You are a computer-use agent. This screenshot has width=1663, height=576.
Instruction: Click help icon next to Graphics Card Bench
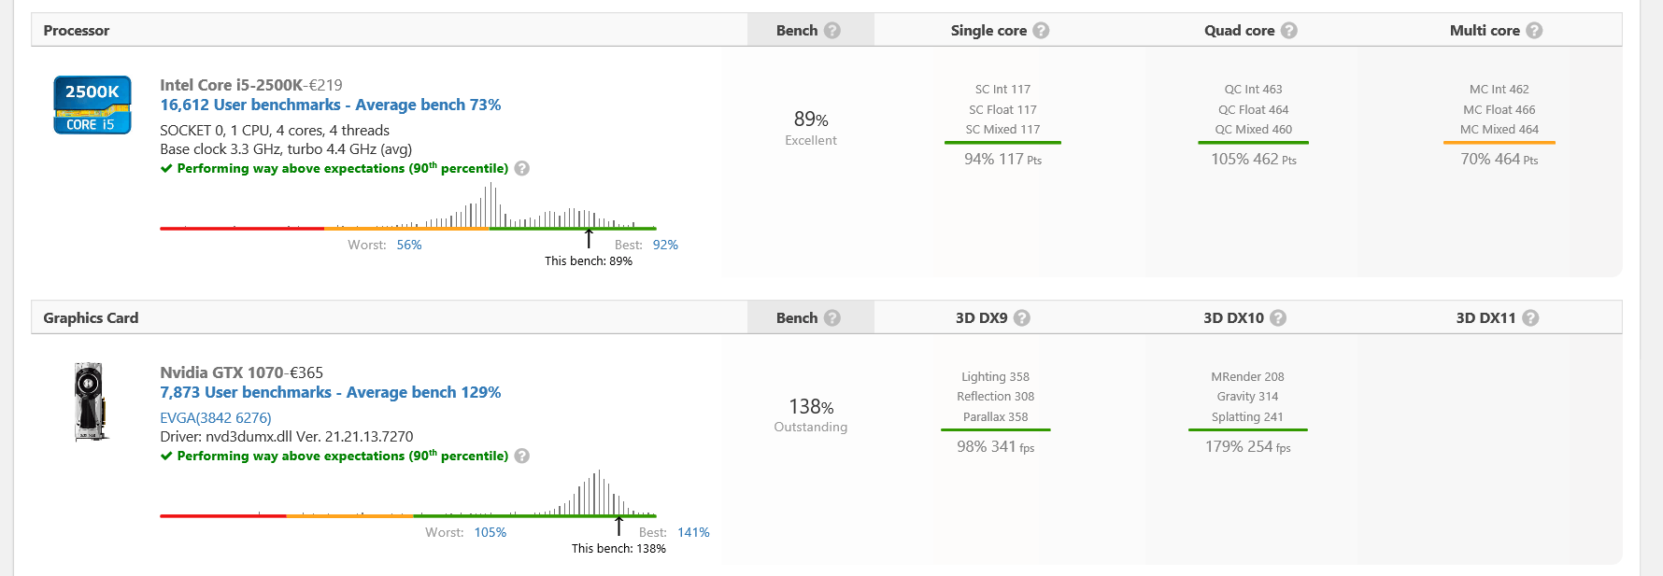(x=832, y=318)
